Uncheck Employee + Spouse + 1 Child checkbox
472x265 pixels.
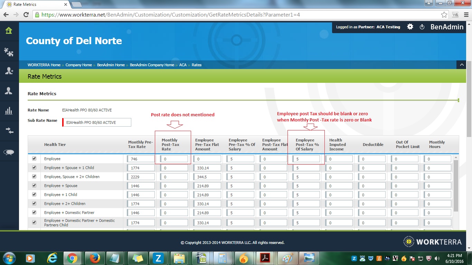pos(34,168)
